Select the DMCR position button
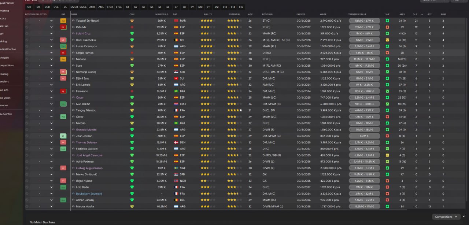 point(74,7)
